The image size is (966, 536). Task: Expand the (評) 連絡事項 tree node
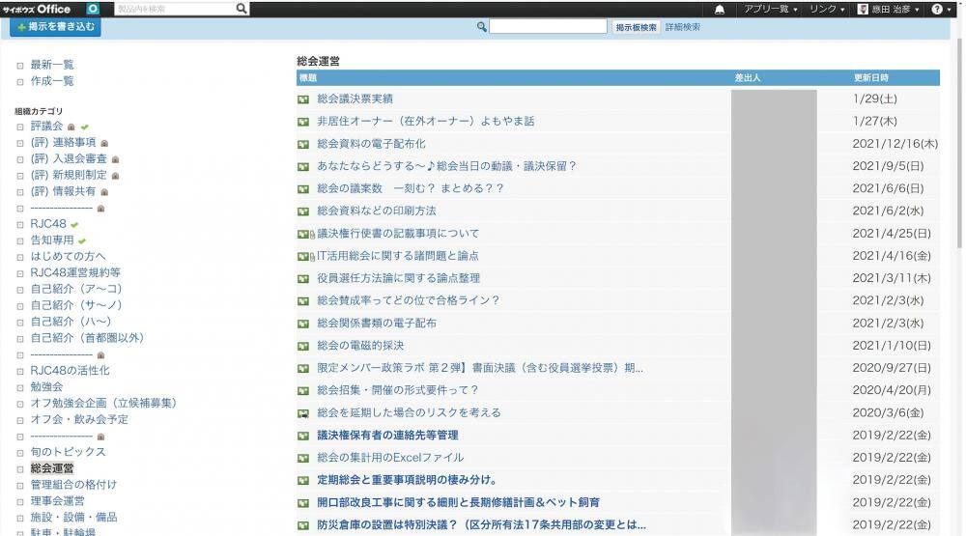20,143
